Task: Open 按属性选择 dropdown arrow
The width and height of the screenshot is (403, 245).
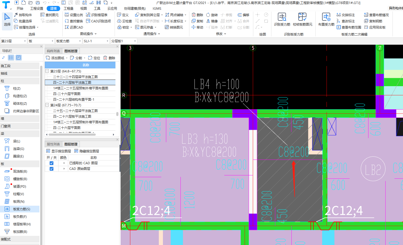Action: pos(38,27)
